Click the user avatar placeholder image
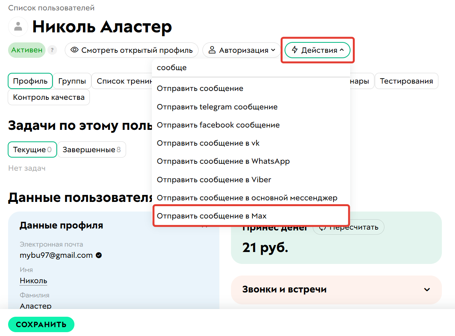This screenshot has height=336, width=455. (x=18, y=27)
